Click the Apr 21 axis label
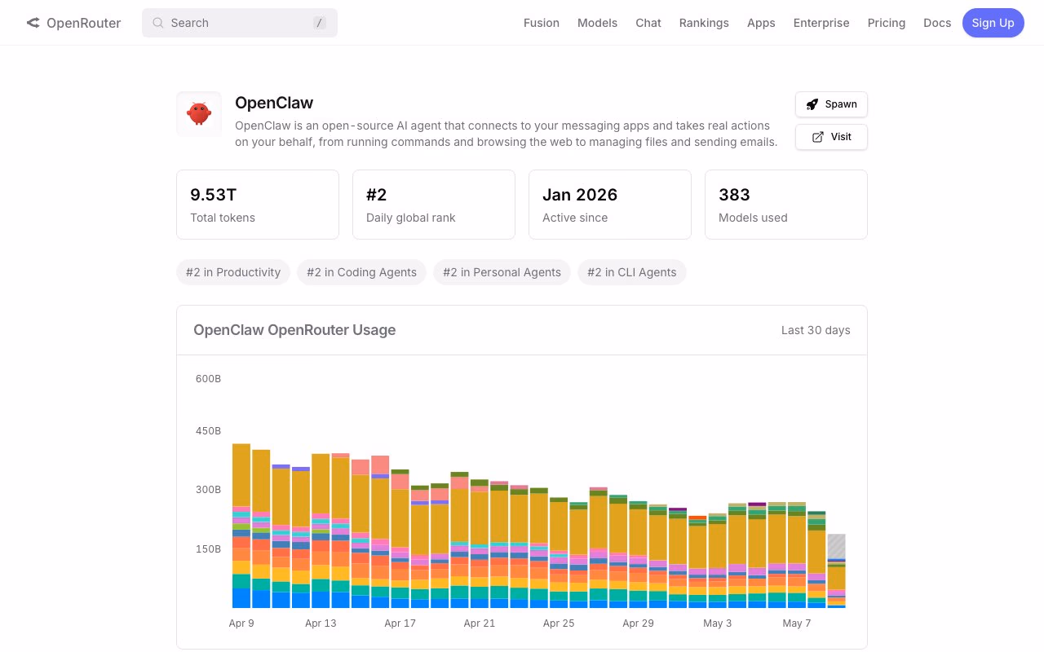 coord(480,623)
